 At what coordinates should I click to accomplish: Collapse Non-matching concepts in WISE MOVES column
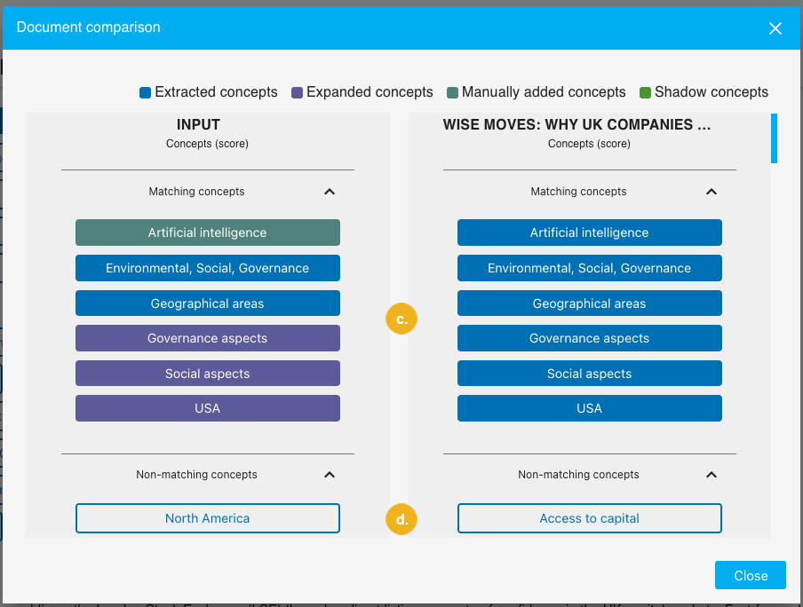tap(711, 475)
